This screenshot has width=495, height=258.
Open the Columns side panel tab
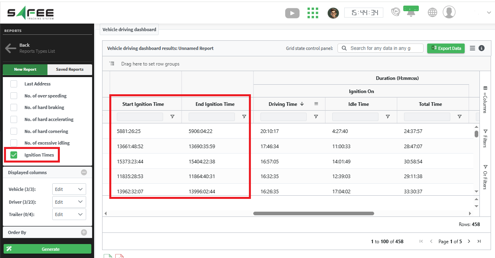[485, 100]
